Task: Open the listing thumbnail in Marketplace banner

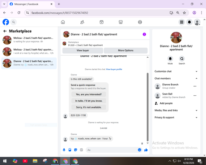Action: point(64,44)
